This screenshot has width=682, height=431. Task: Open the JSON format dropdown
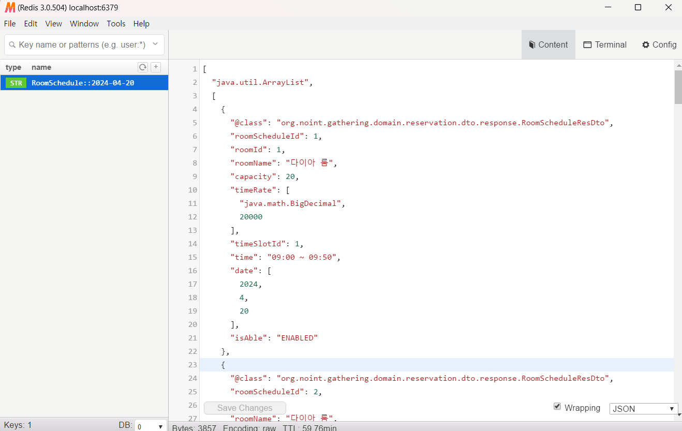point(644,409)
